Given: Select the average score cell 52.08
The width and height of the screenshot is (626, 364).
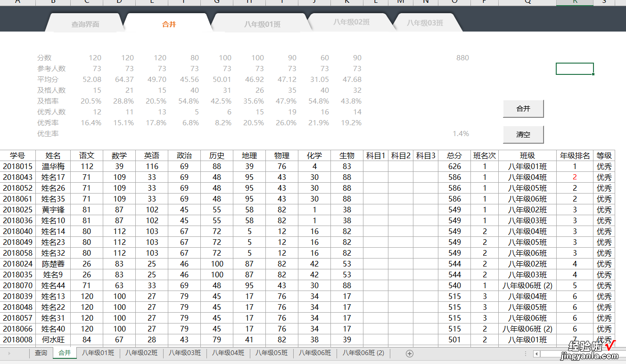Looking at the screenshot, I should [x=92, y=79].
